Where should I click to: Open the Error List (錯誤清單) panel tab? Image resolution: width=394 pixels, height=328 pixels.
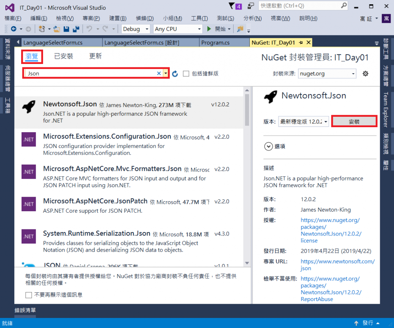pyautogui.click(x=25, y=310)
